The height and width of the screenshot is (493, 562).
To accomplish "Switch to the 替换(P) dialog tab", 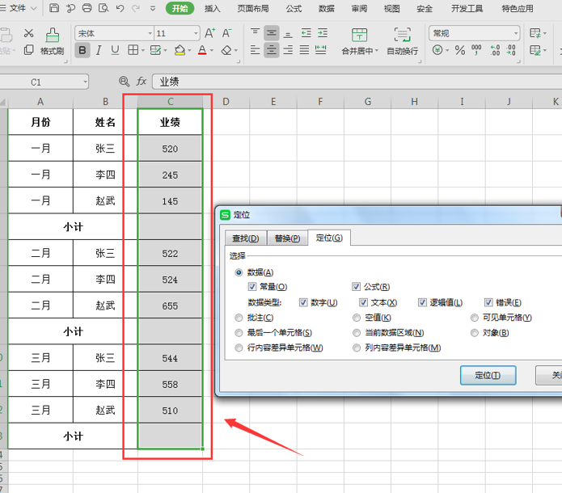I will coord(287,238).
